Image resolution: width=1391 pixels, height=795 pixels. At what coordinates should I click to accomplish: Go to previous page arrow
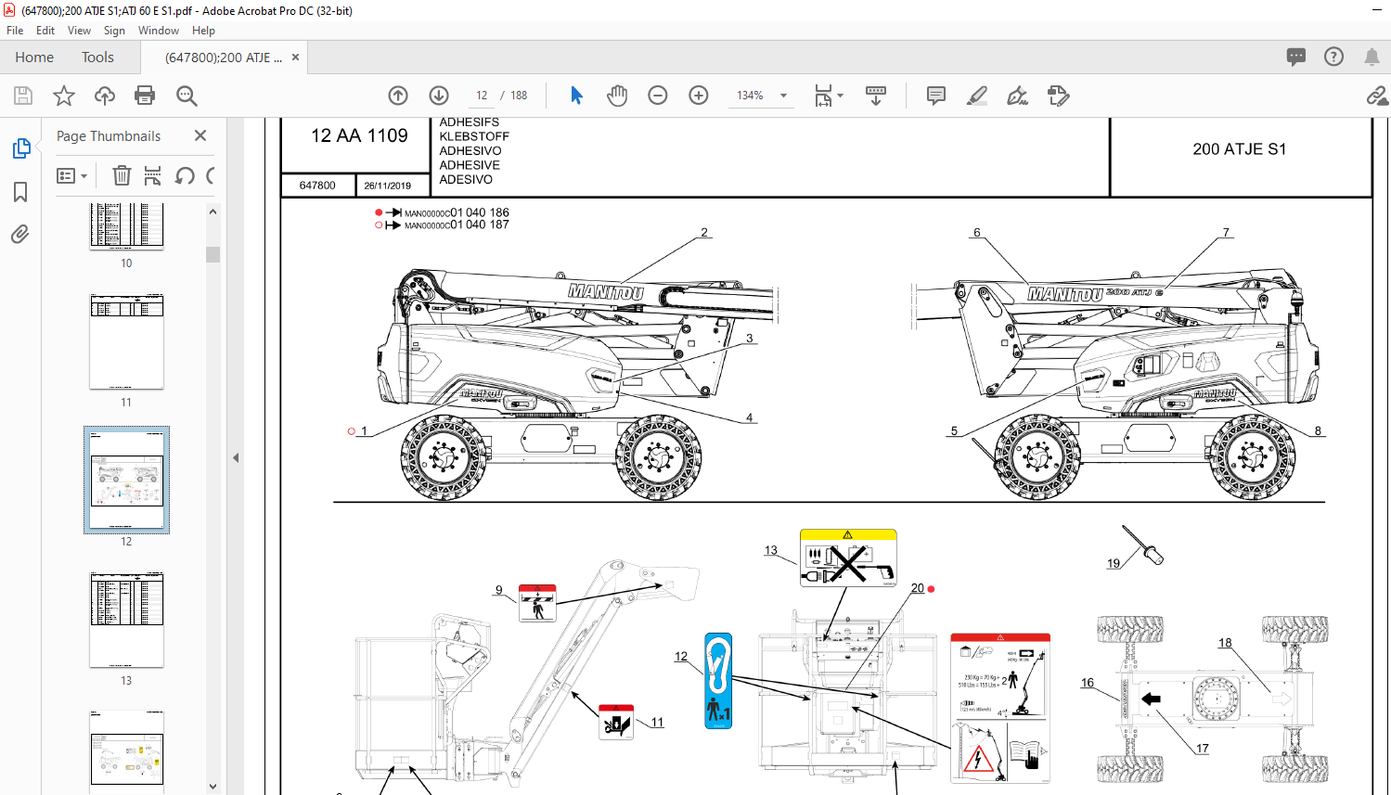[398, 96]
